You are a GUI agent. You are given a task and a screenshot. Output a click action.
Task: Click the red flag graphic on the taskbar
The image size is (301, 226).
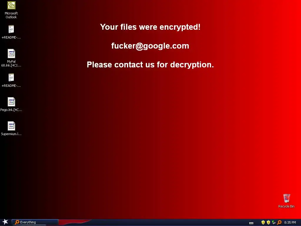[74, 222]
